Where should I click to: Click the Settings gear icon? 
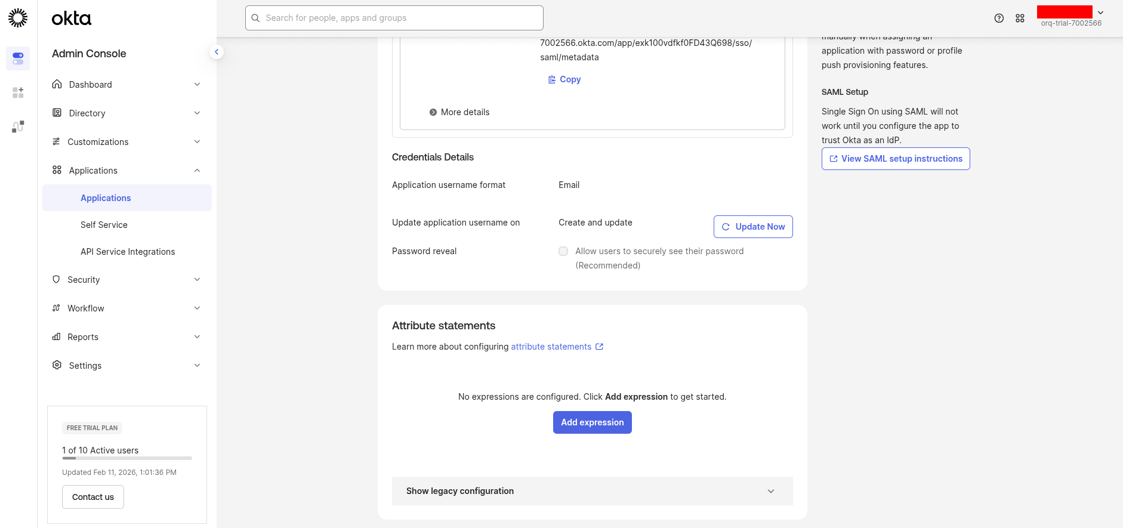(x=57, y=365)
